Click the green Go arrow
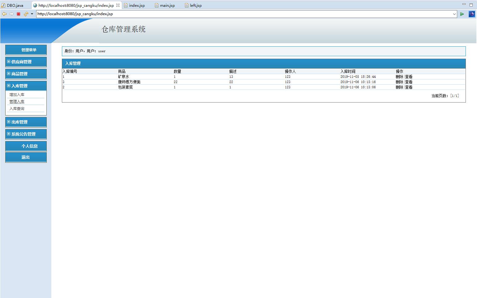 (x=462, y=14)
